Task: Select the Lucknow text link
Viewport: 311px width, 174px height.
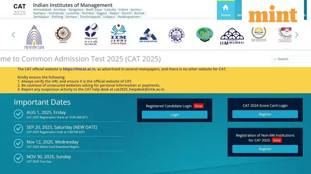Action: coord(73,13)
